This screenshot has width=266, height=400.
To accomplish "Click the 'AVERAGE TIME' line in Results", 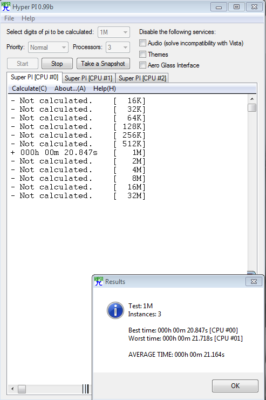I will [176, 355].
